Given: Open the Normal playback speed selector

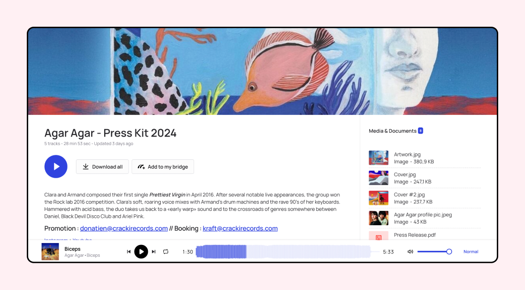Looking at the screenshot, I should pyautogui.click(x=470, y=252).
